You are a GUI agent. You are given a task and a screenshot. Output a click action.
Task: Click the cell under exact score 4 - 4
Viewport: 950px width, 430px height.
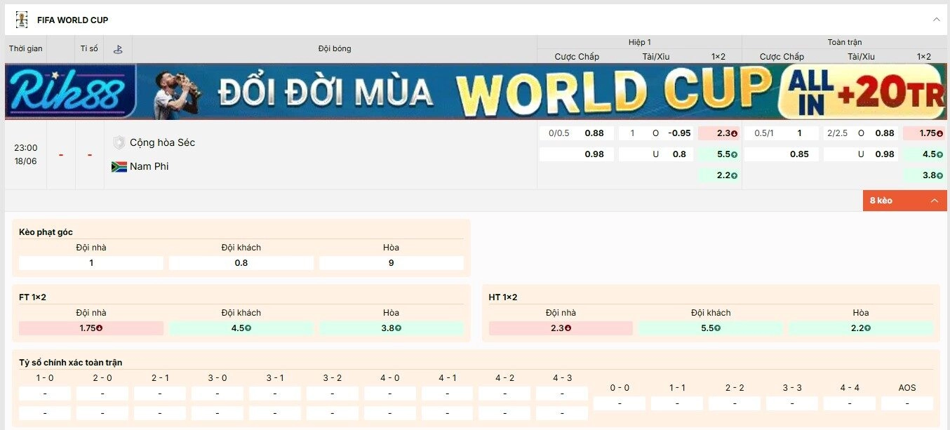pyautogui.click(x=850, y=403)
